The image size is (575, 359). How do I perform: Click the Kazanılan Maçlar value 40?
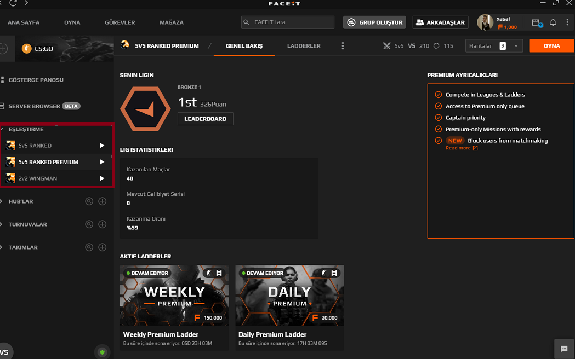(130, 178)
